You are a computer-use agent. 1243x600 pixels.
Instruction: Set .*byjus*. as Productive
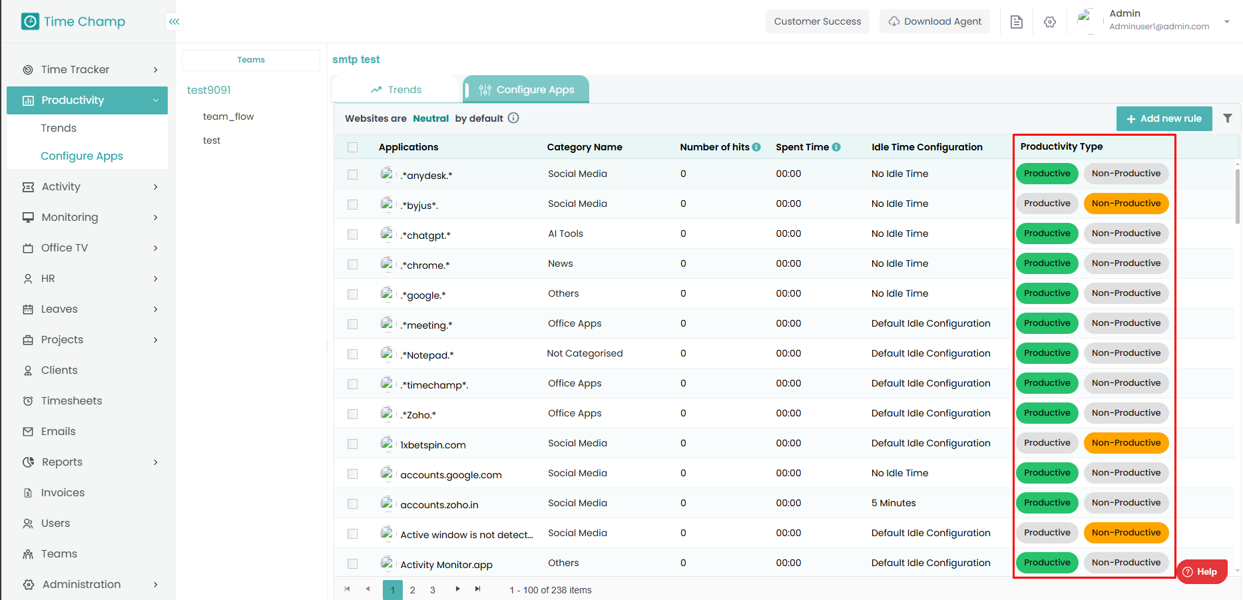1047,204
